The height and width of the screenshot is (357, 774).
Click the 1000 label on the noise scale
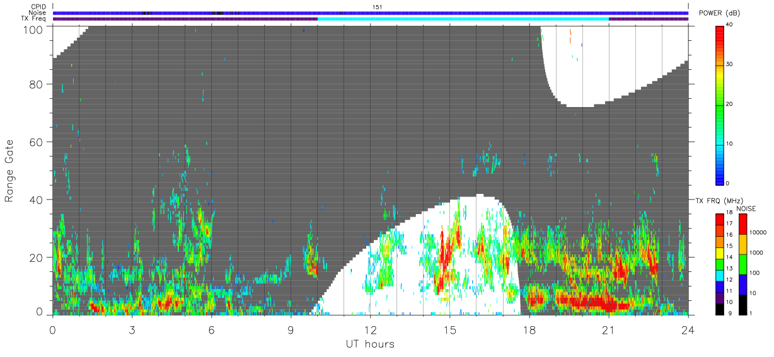(x=757, y=252)
